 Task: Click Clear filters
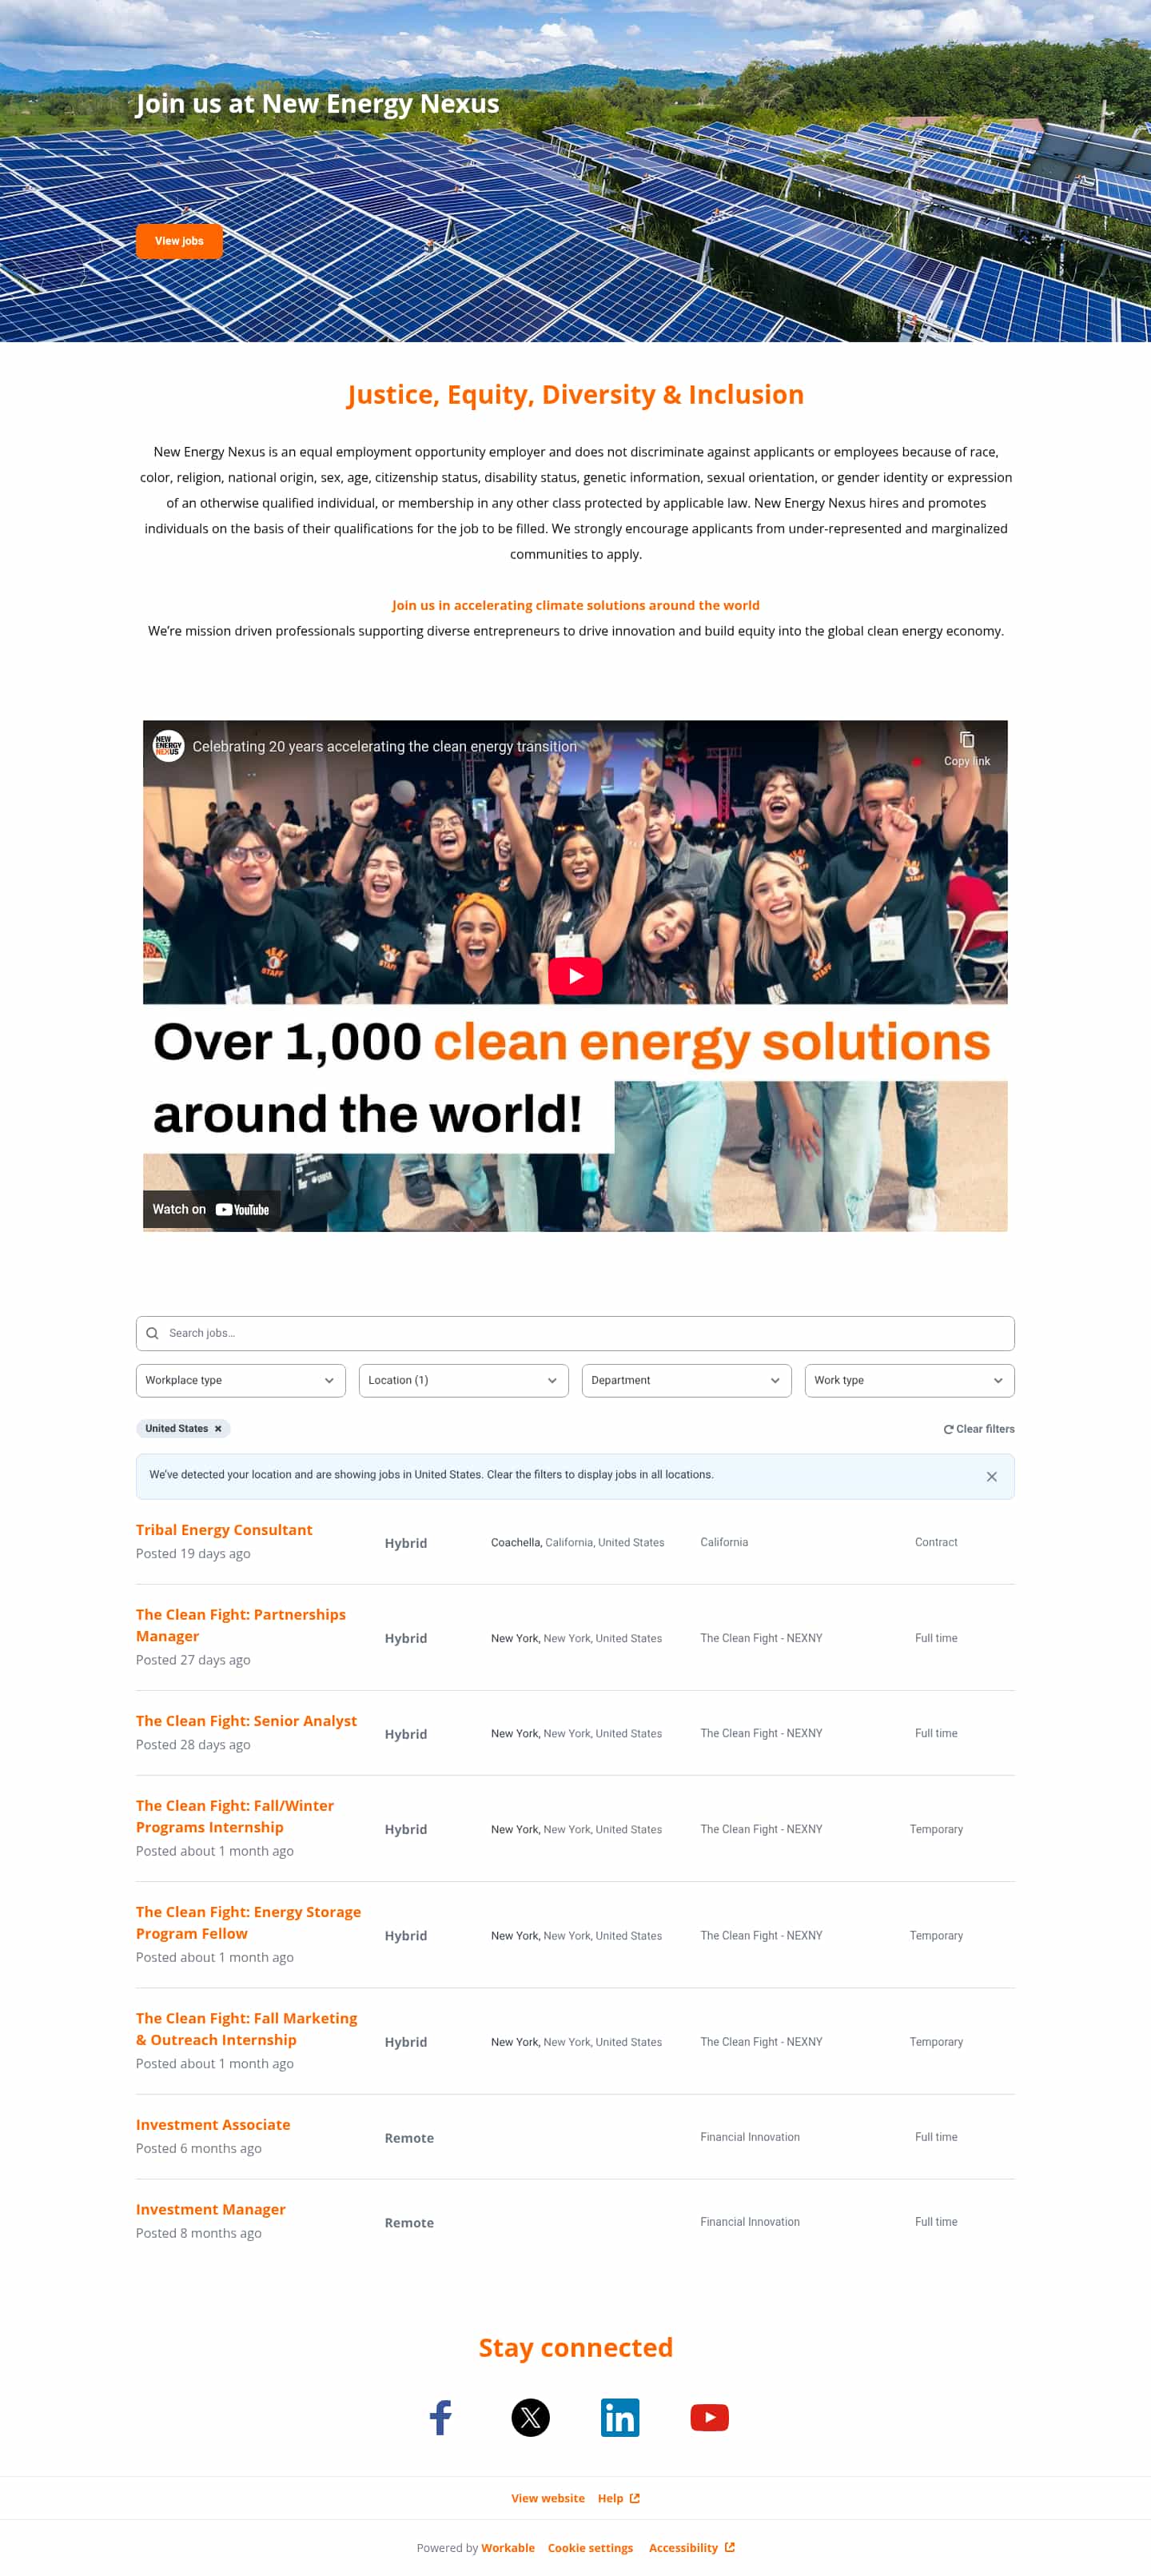coord(979,1429)
